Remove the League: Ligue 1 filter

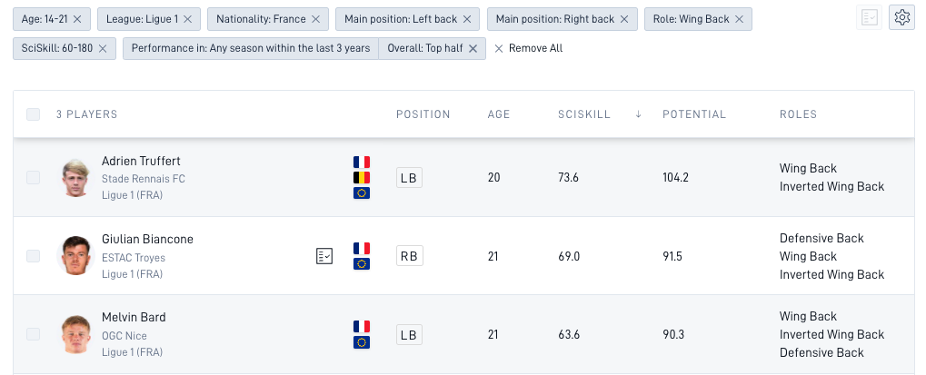click(188, 19)
